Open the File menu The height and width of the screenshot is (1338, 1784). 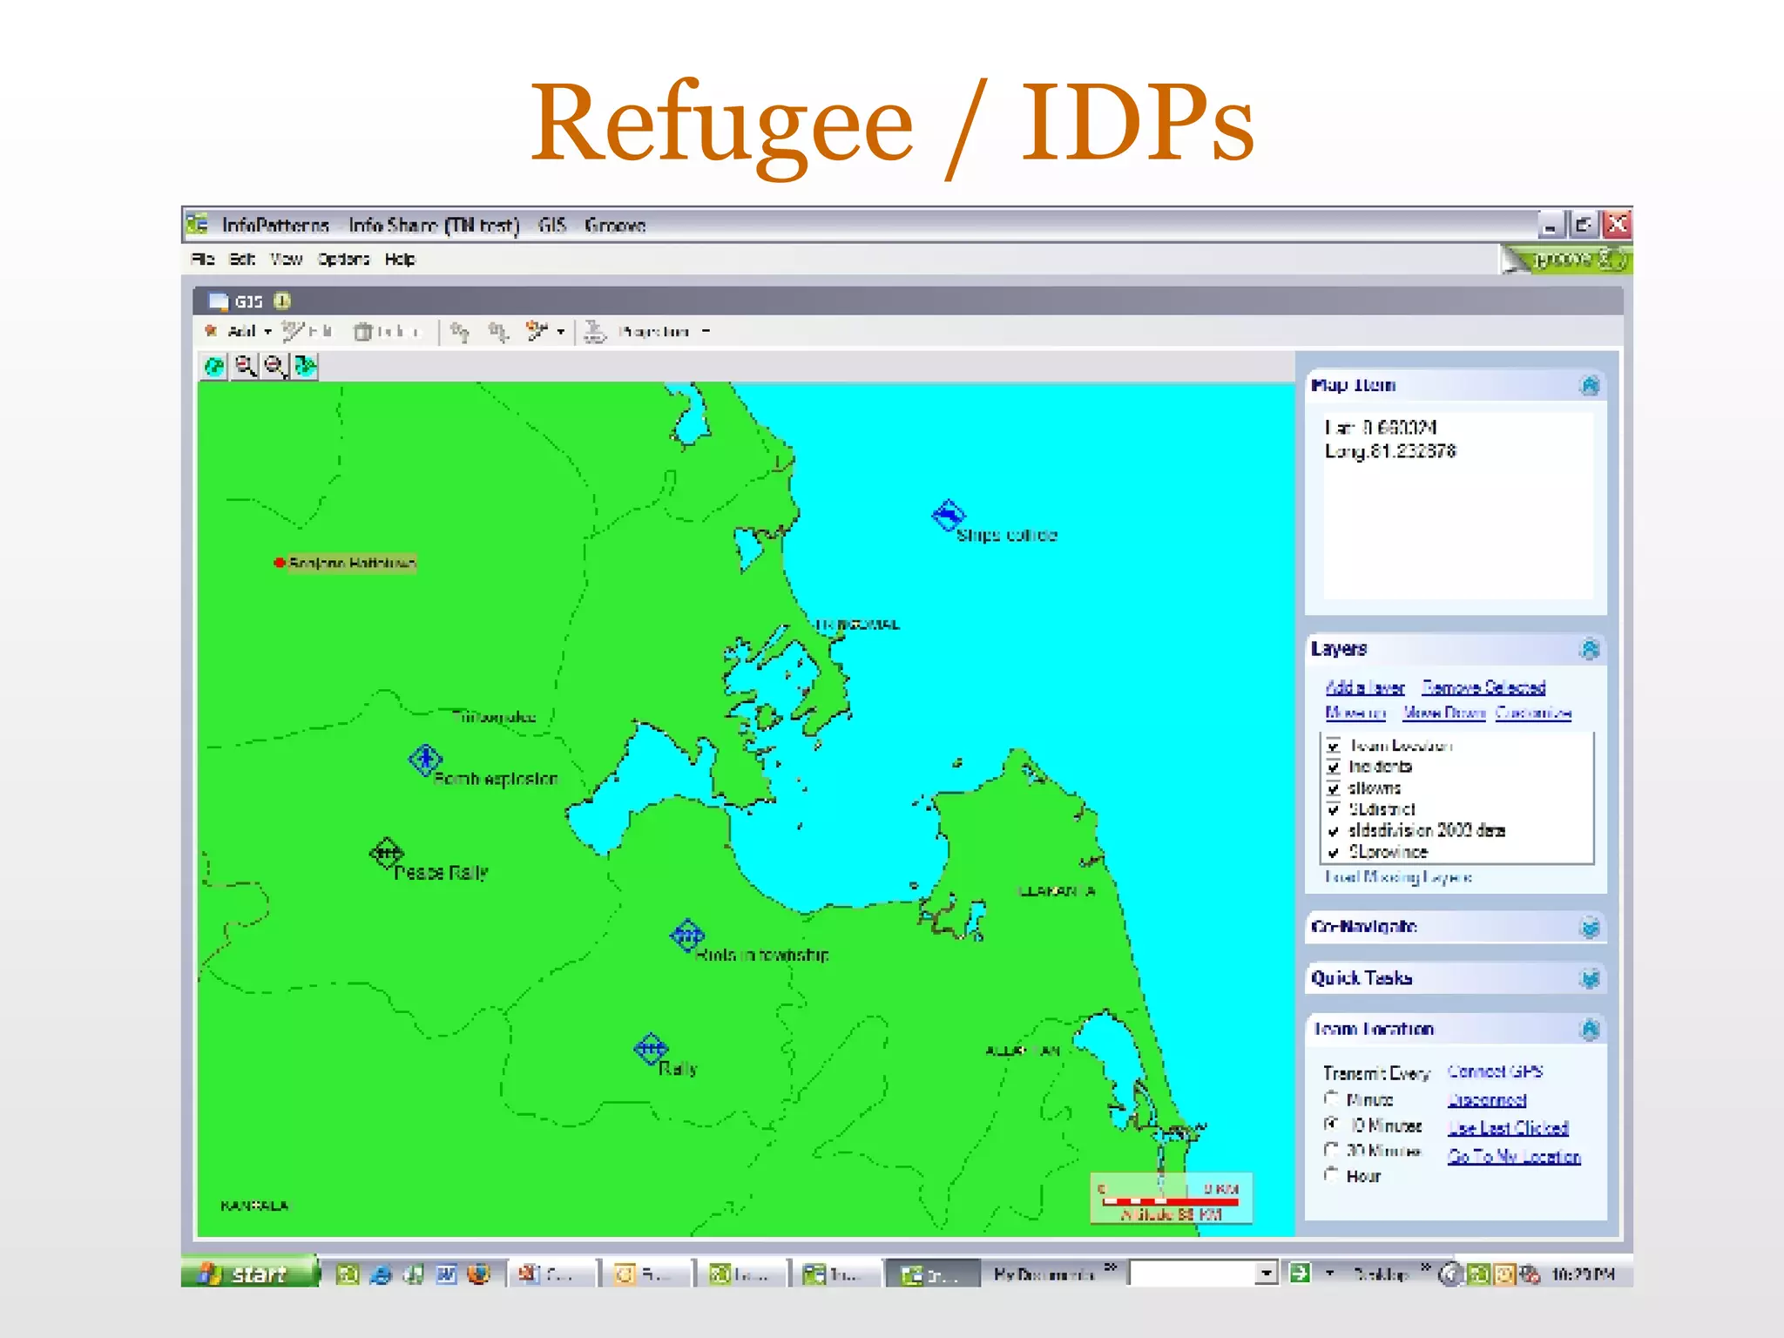[x=202, y=260]
